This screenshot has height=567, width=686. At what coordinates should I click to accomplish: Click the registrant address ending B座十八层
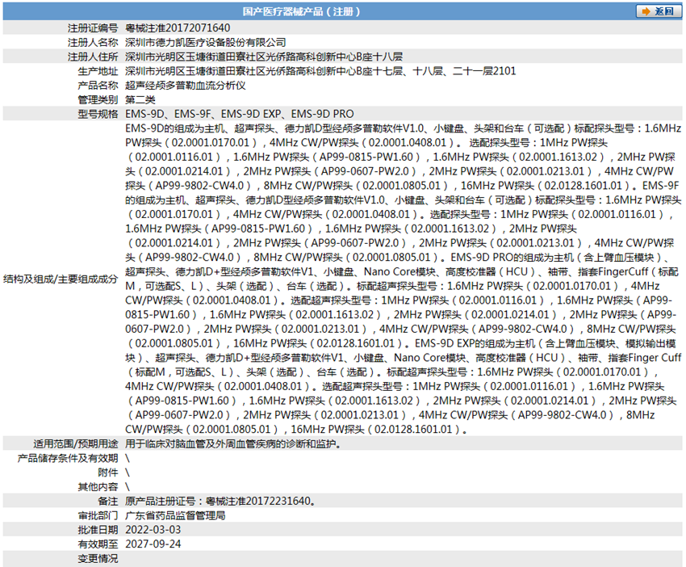coord(264,57)
